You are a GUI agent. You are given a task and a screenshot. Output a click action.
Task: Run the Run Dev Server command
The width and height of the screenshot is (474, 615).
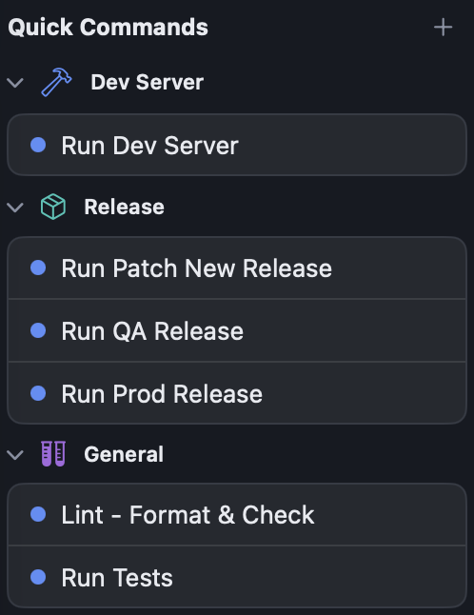pos(237,145)
